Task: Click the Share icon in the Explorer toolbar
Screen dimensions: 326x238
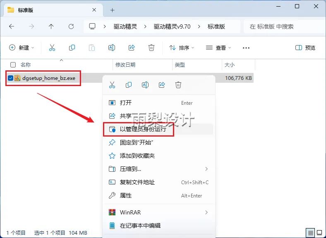Action: (x=132, y=48)
